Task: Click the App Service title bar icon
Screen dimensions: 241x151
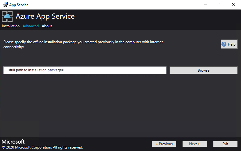Action: pyautogui.click(x=5, y=5)
